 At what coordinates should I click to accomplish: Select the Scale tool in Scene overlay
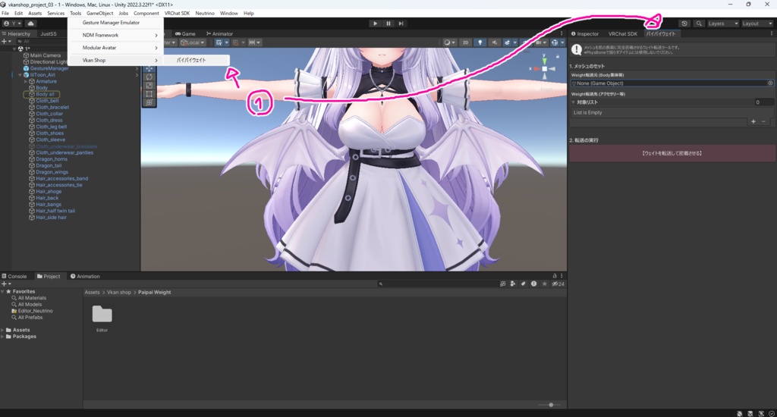point(149,85)
